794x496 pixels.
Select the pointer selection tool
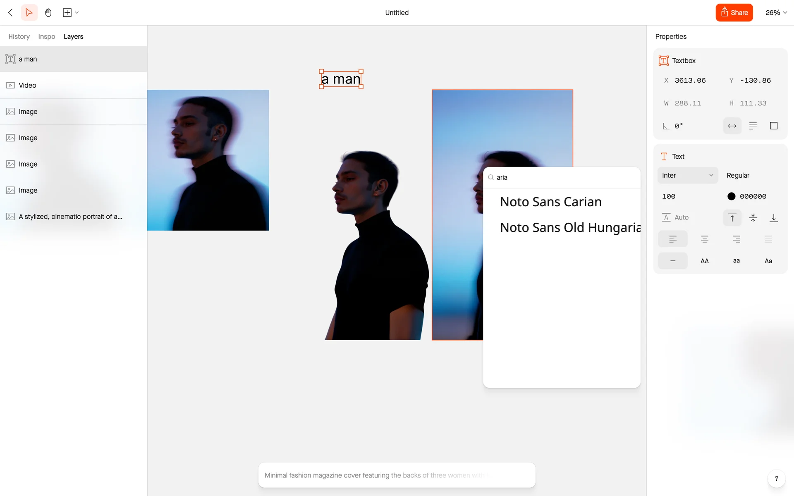(29, 12)
